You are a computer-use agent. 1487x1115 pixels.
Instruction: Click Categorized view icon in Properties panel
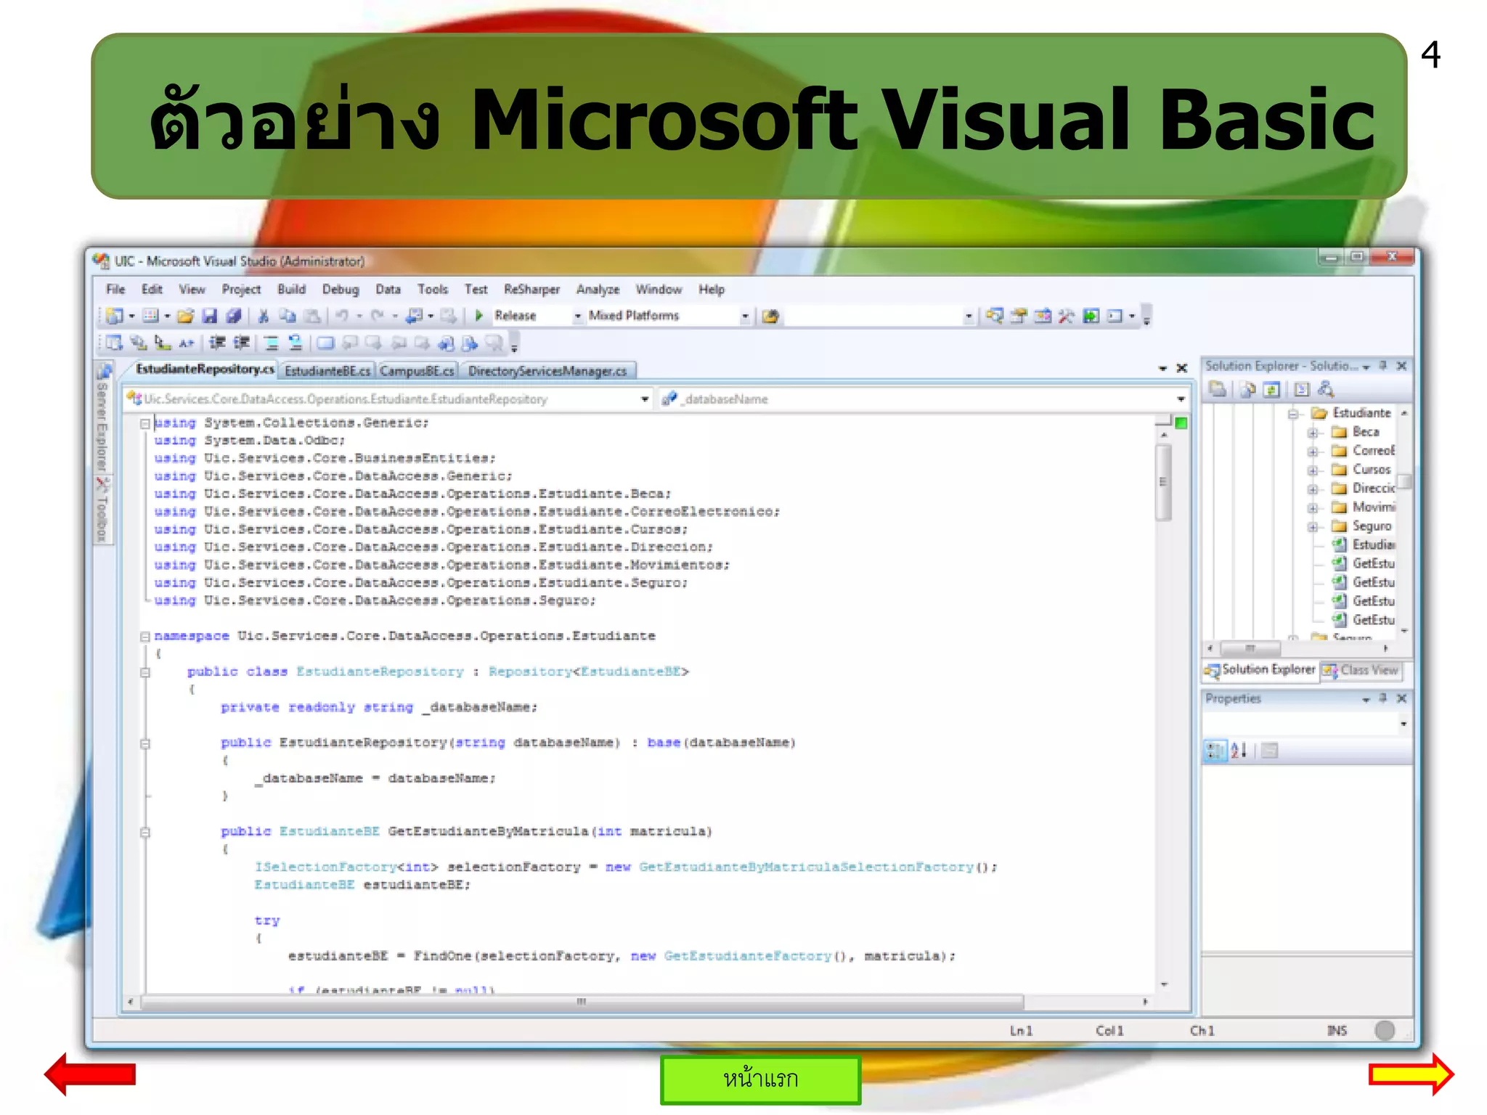pyautogui.click(x=1215, y=751)
